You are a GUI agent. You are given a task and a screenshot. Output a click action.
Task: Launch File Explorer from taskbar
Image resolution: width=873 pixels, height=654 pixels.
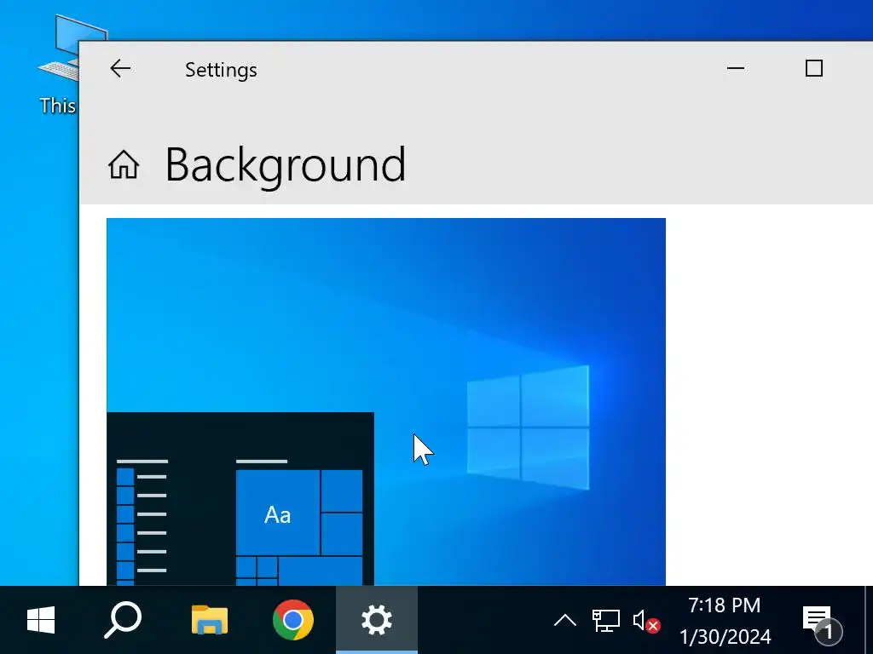click(210, 620)
